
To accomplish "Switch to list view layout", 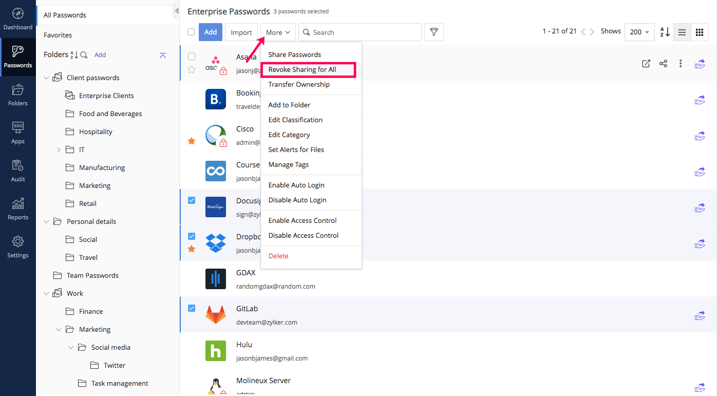I will (x=682, y=32).
